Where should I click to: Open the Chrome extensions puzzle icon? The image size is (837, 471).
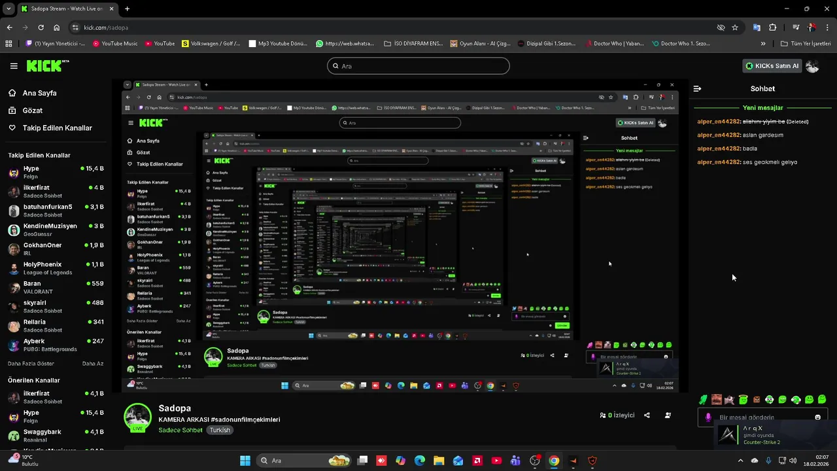[773, 27]
